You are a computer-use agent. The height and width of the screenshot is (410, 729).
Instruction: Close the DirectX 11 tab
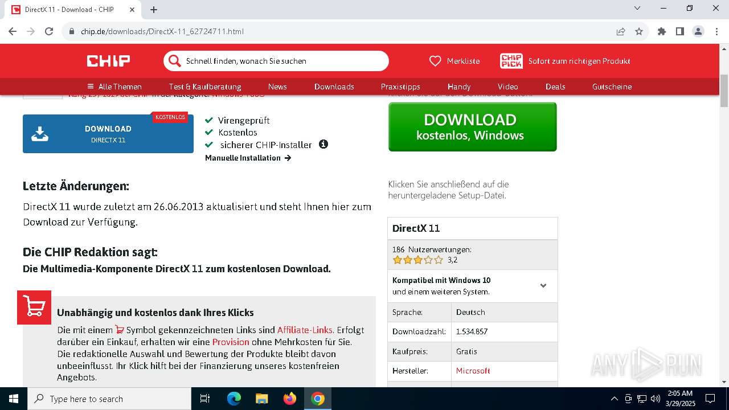[x=132, y=10]
